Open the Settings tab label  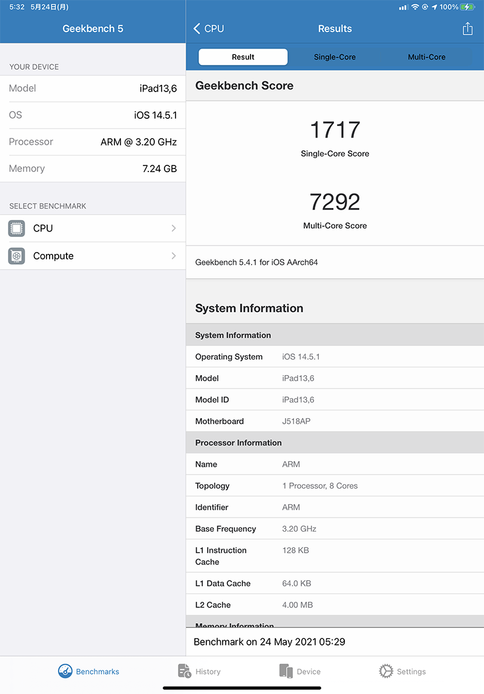[411, 672]
